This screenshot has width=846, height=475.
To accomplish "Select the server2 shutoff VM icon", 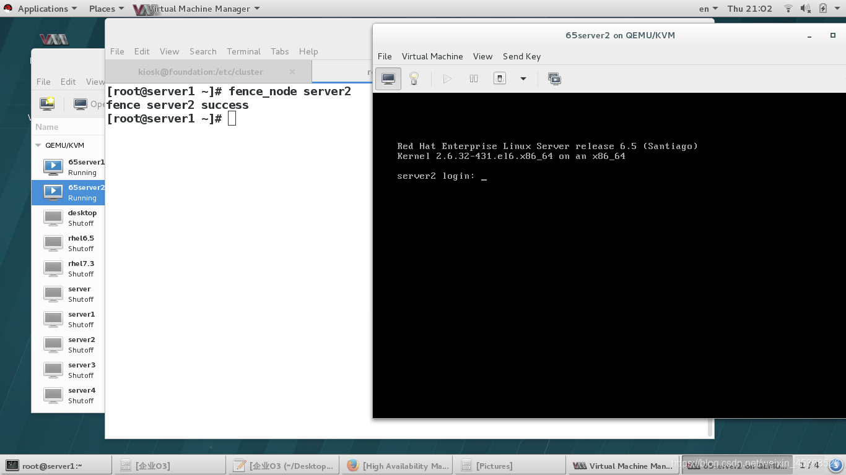I will click(x=53, y=344).
